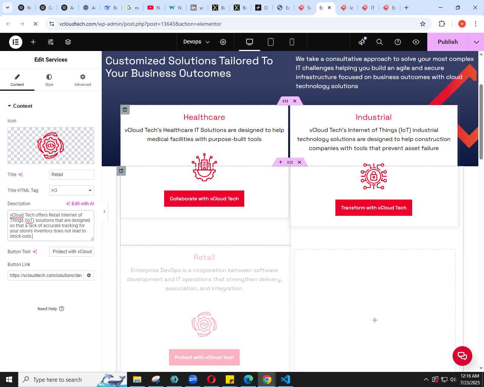This screenshot has width=484, height=387.
Task: Open Visual Studio Code from taskbar
Action: 285,379
